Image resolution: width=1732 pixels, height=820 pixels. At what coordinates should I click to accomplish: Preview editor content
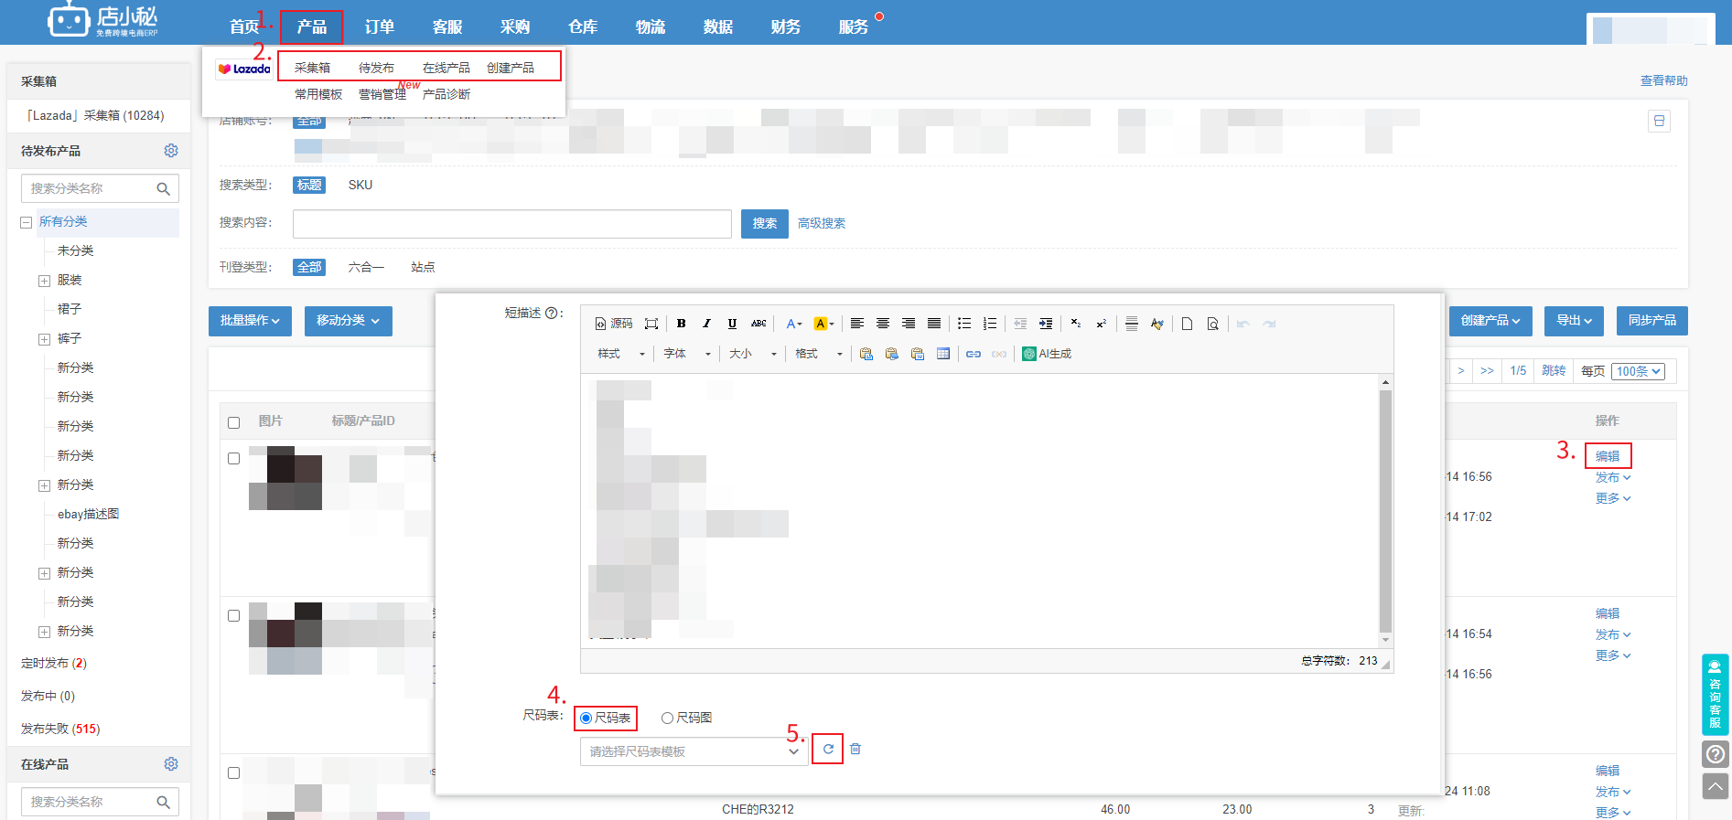(1212, 324)
